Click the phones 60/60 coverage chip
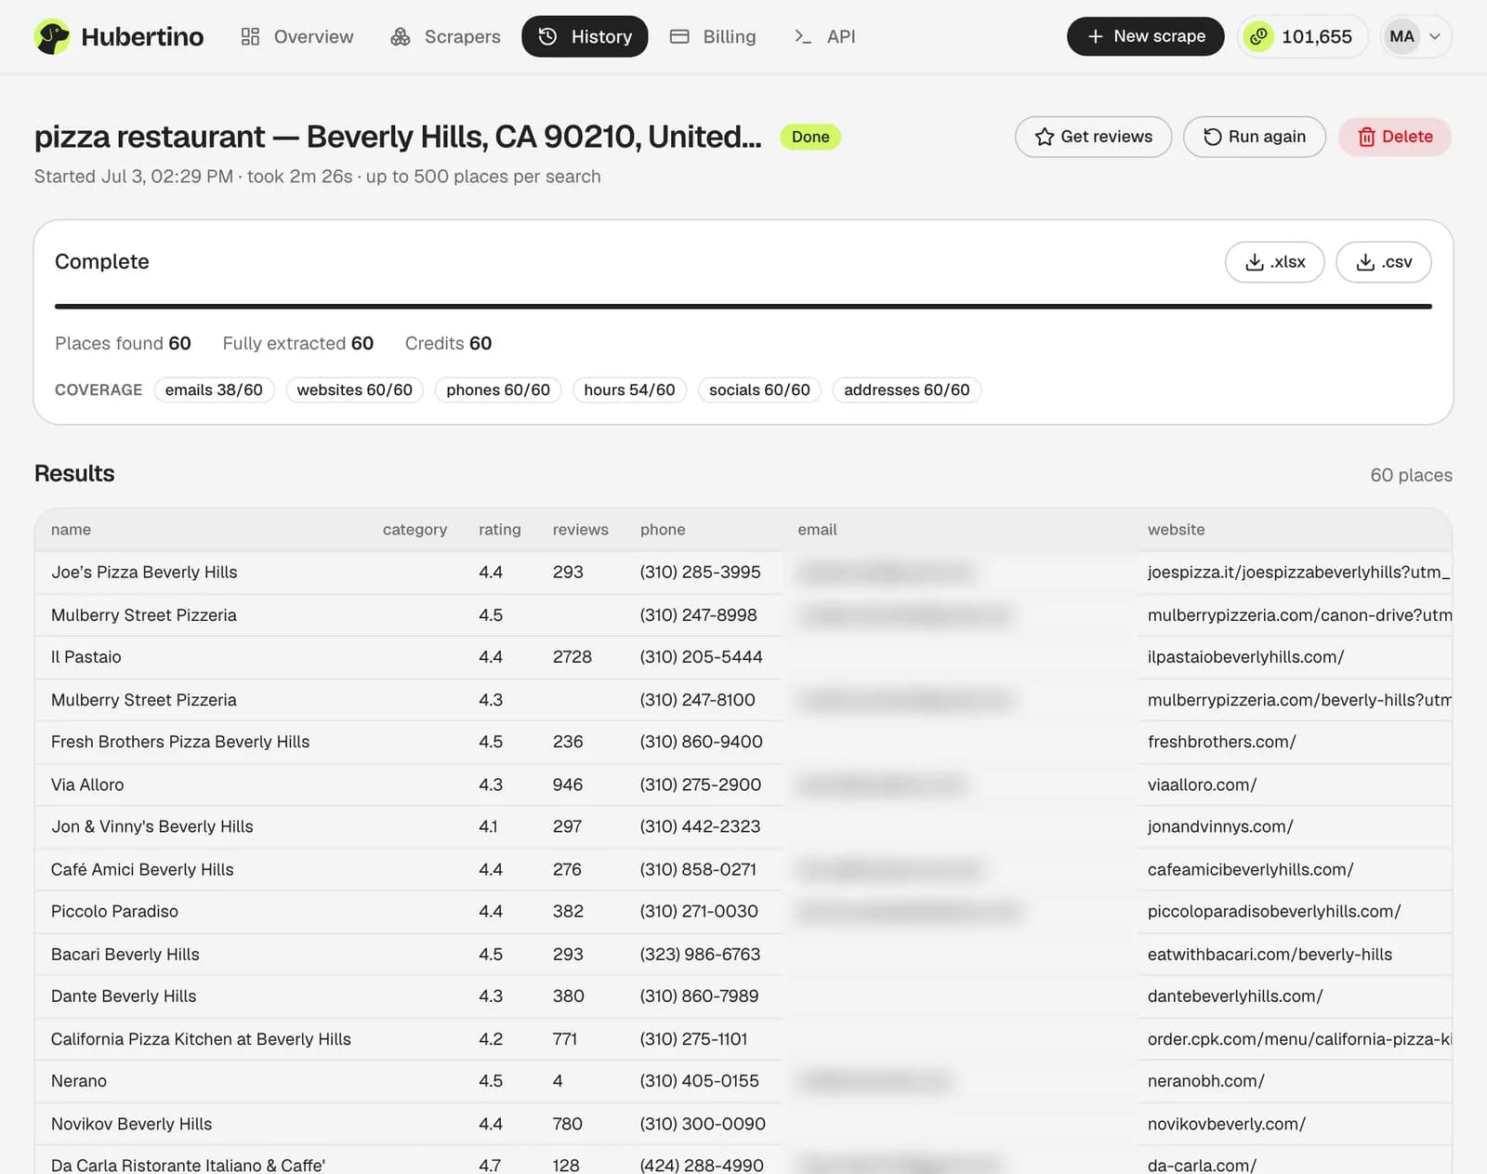The width and height of the screenshot is (1487, 1174). [498, 389]
